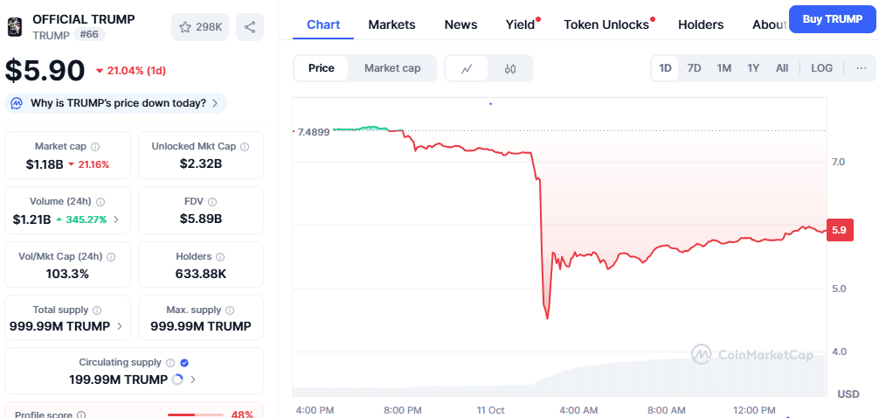Viewport: 879px width, 418px height.
Task: Expand the Total supply details
Action: pyautogui.click(x=120, y=327)
